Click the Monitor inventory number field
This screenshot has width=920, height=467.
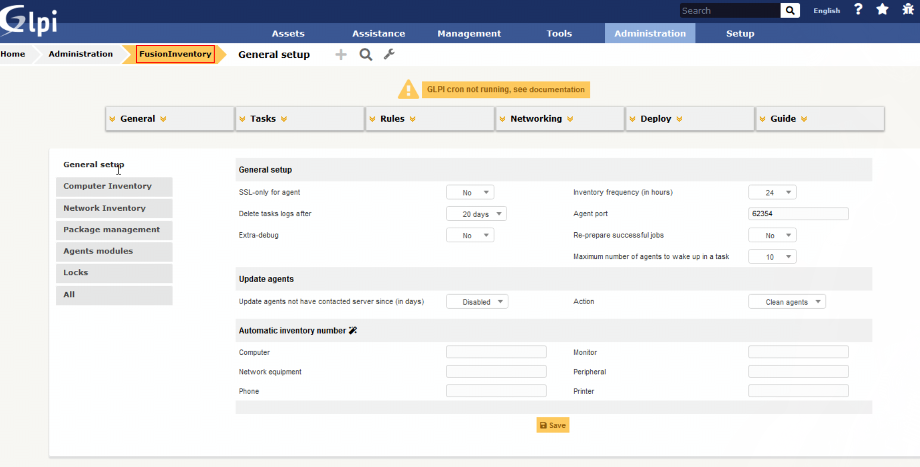point(798,352)
